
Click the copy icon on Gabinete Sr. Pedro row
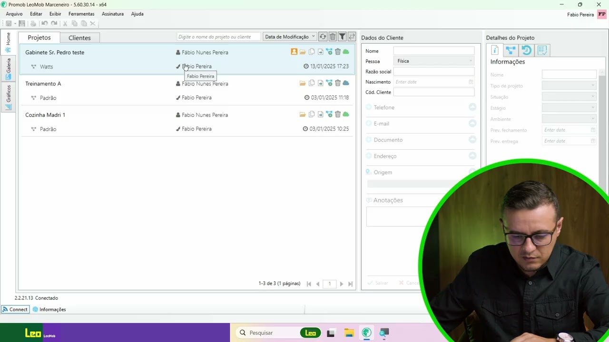tap(312, 52)
